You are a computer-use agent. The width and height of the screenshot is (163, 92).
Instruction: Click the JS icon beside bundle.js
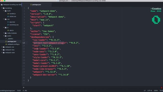8,14
